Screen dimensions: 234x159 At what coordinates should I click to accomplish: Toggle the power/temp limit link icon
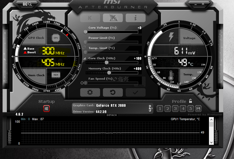(84, 47)
